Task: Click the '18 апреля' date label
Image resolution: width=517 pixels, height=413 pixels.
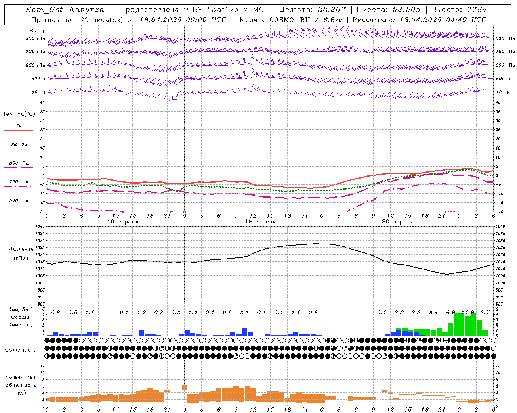Action: 123,222
